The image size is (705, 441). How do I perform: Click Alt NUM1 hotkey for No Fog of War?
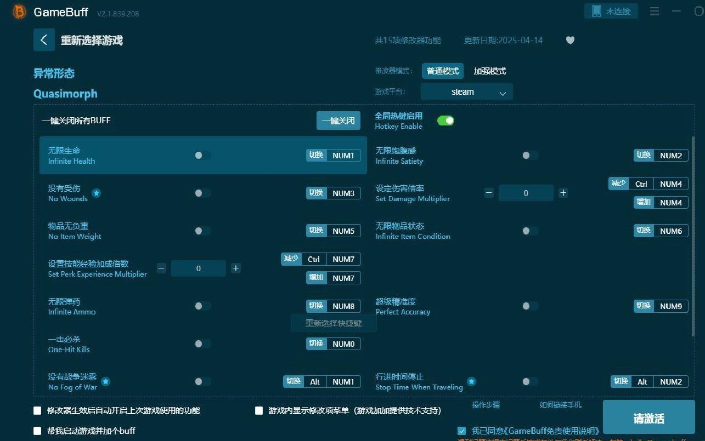point(322,381)
